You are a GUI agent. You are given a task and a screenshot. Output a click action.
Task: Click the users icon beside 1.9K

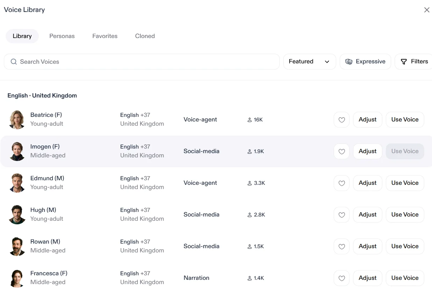[x=250, y=151]
